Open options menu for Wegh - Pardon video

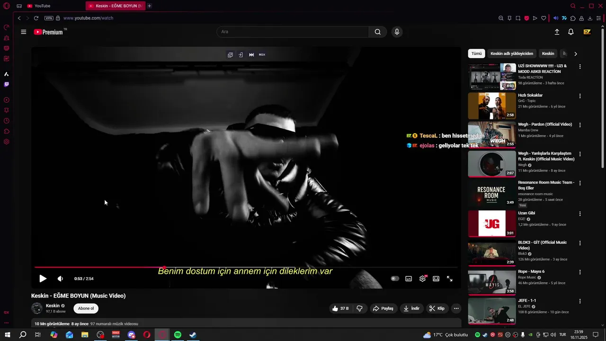[580, 125]
